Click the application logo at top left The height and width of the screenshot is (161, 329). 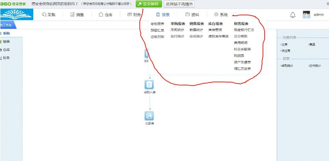tap(16, 15)
